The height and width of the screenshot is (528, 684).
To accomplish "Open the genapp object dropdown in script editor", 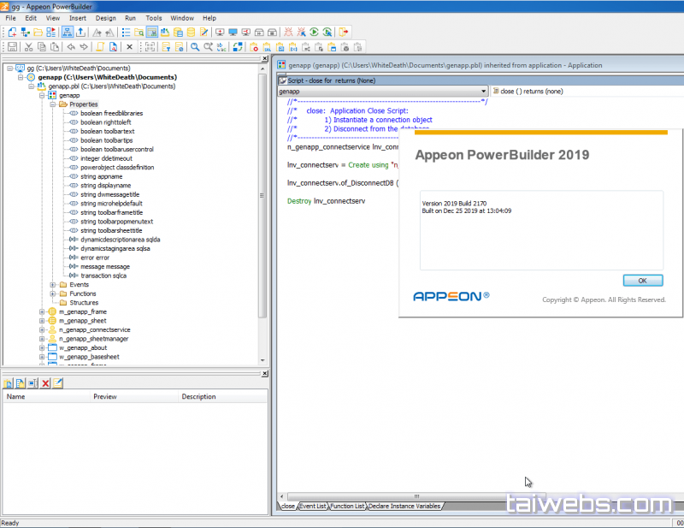I will coord(483,91).
